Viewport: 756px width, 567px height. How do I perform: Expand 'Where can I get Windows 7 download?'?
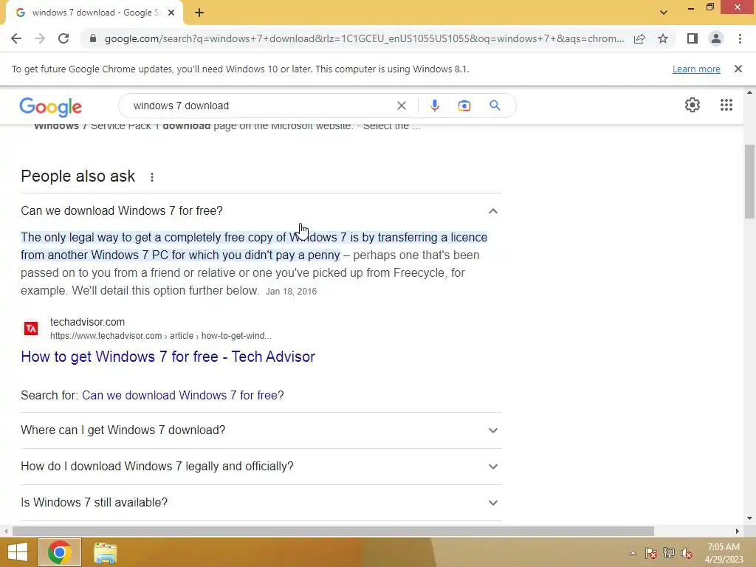click(261, 430)
